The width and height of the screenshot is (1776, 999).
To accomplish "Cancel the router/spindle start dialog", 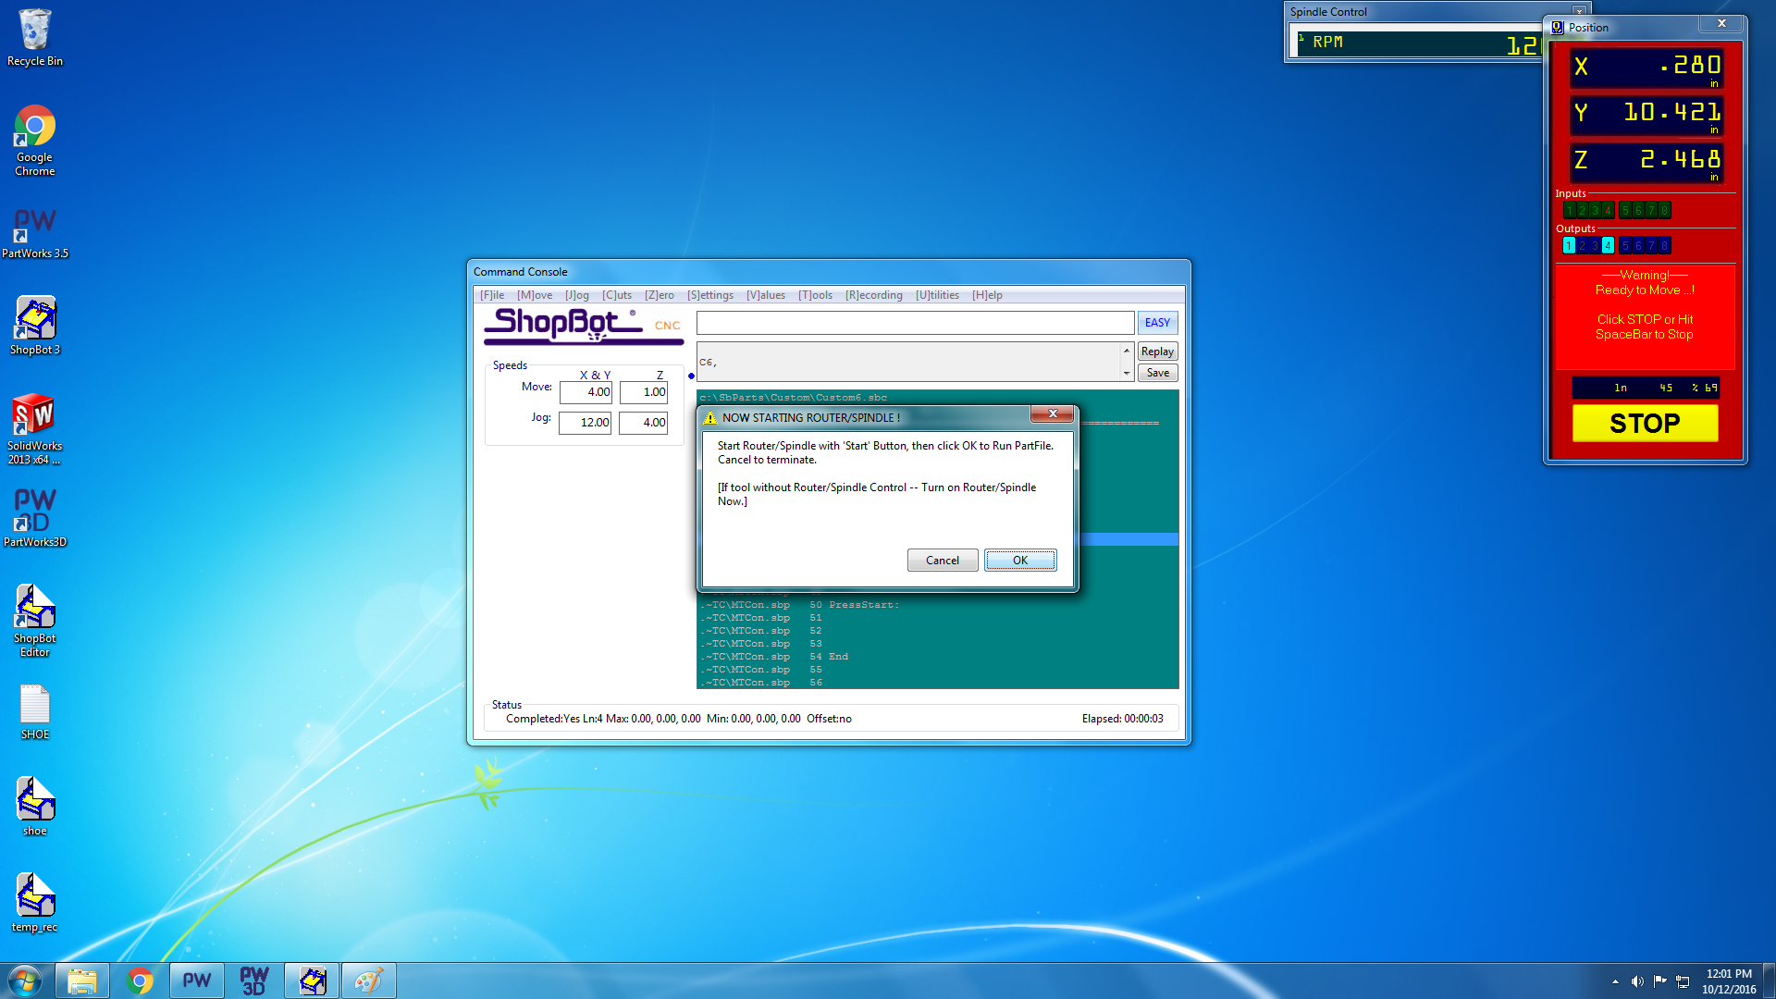I will [943, 561].
